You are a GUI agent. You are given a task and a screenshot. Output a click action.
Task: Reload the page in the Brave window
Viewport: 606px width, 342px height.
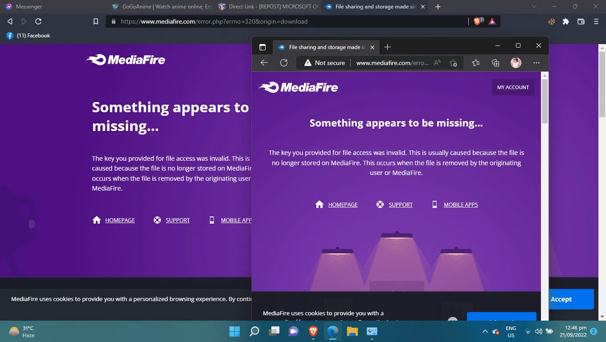[x=38, y=21]
